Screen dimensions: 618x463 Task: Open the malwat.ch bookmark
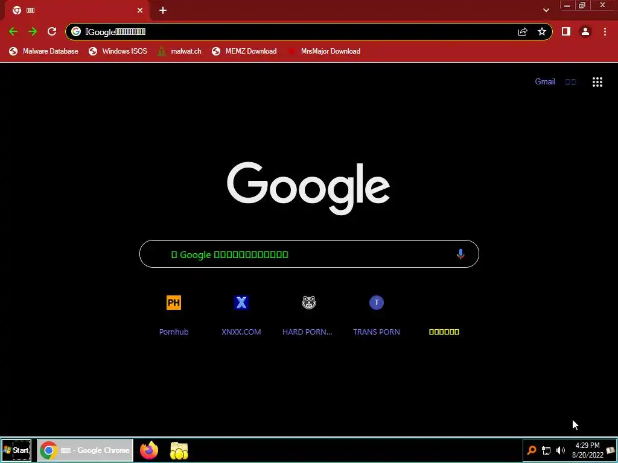point(179,51)
